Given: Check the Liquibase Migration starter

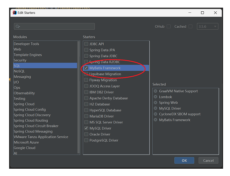Looking at the screenshot, I should 86,74.
